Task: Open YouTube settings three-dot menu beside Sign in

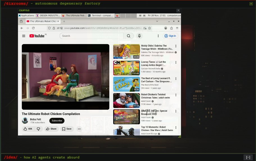Action: [158, 36]
